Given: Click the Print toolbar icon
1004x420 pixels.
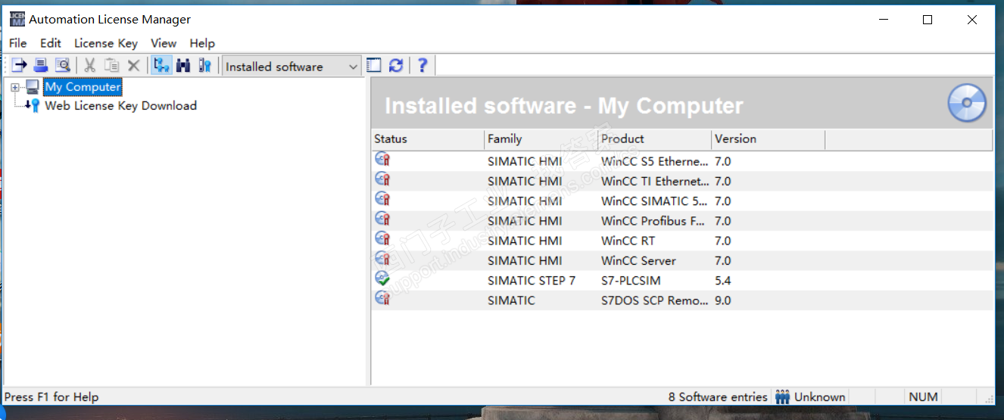Looking at the screenshot, I should point(41,66).
